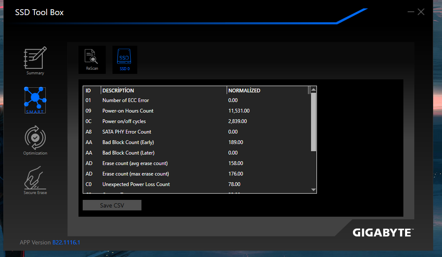
Task: Select the Bad Block Count (Early) row
Action: click(196, 142)
